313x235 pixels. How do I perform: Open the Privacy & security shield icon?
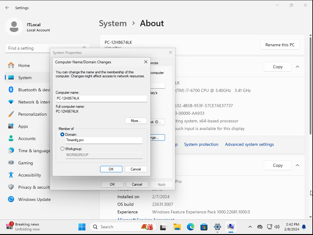click(x=11, y=187)
